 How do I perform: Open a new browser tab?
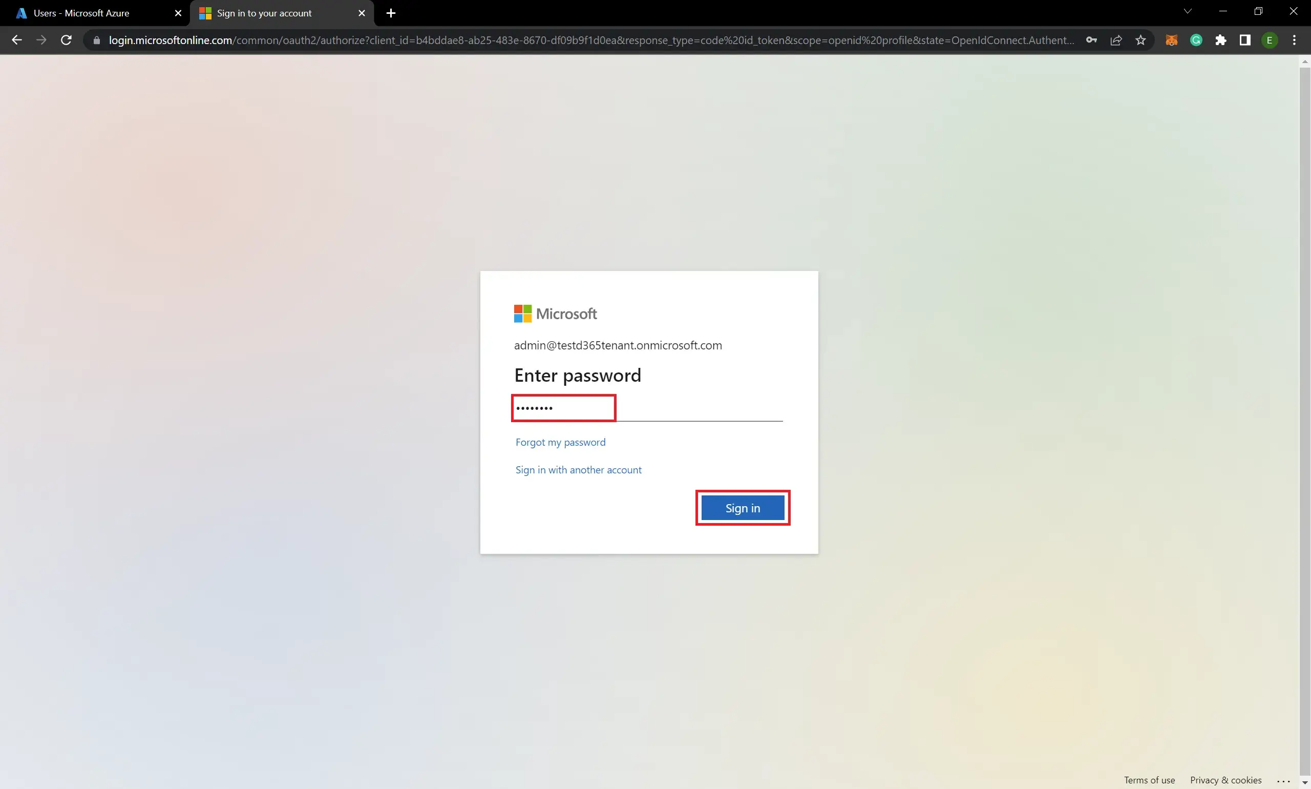click(x=391, y=13)
